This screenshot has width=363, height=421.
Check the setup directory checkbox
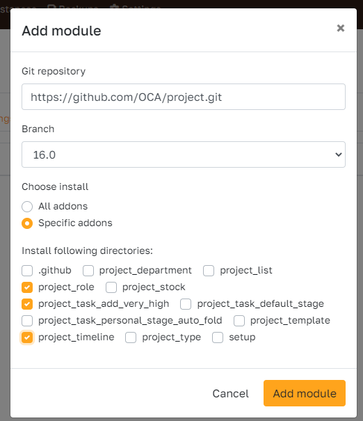point(218,337)
